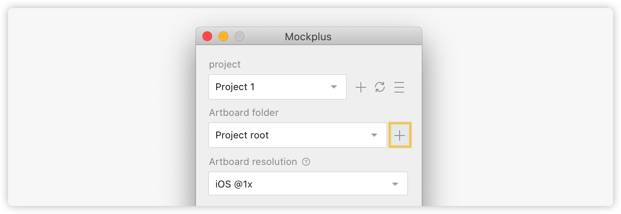Refresh the project list
621x214 pixels.
pyautogui.click(x=380, y=87)
